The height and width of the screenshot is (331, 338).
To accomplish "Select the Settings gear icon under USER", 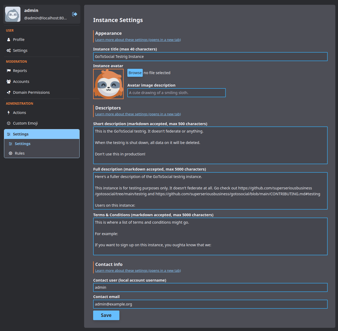I will click(x=9, y=50).
